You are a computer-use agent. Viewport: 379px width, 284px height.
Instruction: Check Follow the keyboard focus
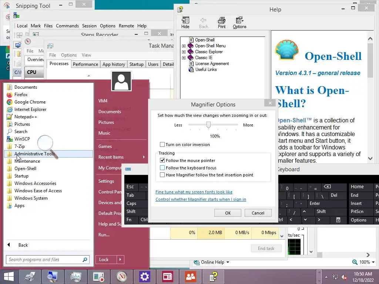click(162, 168)
